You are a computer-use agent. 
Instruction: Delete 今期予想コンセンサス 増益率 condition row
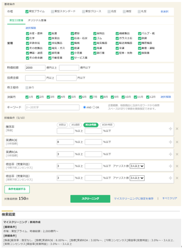177,166
